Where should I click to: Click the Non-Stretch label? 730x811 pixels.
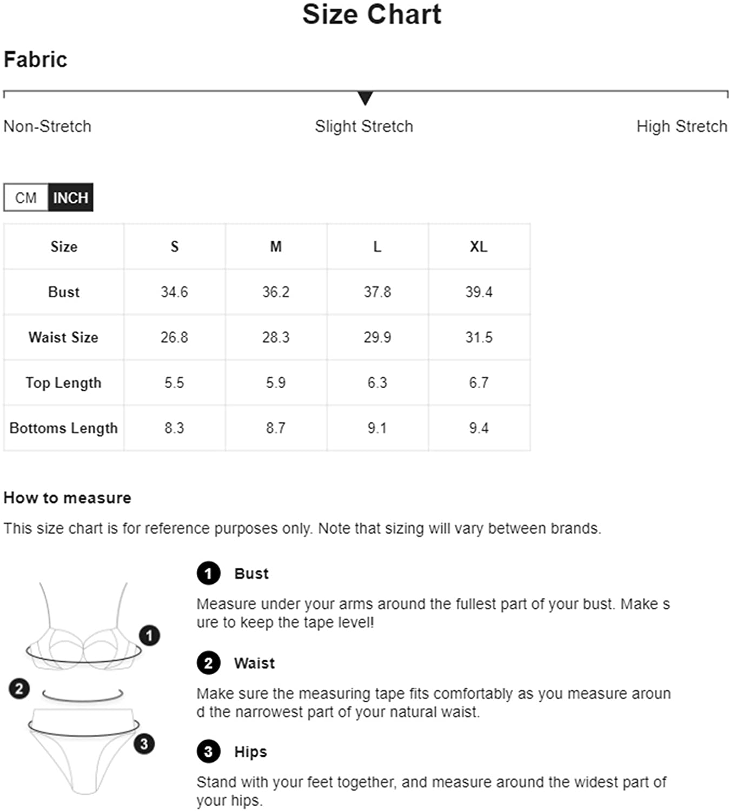click(x=48, y=127)
